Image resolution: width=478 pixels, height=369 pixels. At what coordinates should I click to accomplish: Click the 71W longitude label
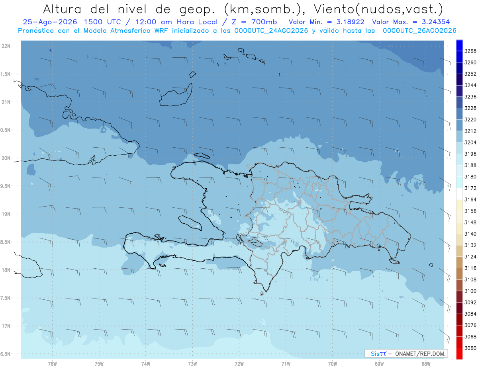pyautogui.click(x=286, y=364)
